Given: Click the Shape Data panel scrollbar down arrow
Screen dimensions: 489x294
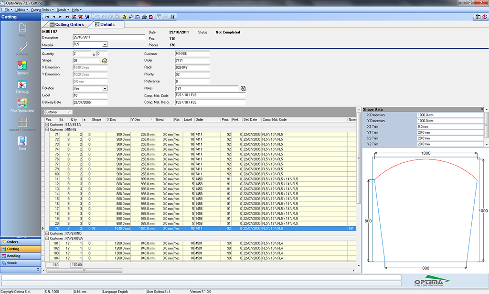Looking at the screenshot, I should [x=486, y=144].
